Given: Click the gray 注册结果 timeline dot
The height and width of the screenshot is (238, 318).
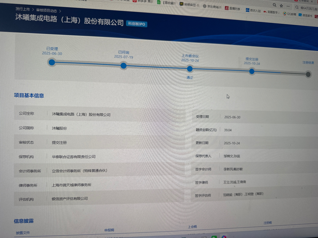Looking at the screenshot, I should [x=308, y=74].
